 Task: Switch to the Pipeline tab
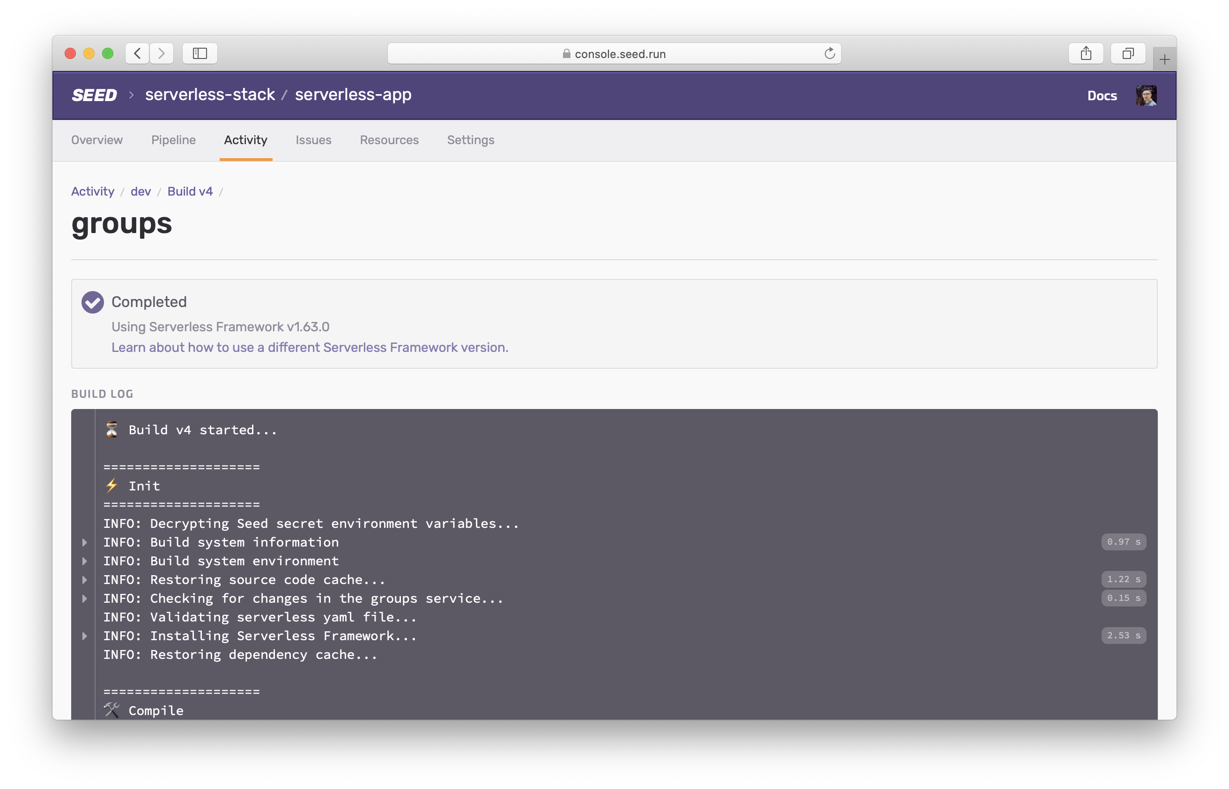(173, 140)
